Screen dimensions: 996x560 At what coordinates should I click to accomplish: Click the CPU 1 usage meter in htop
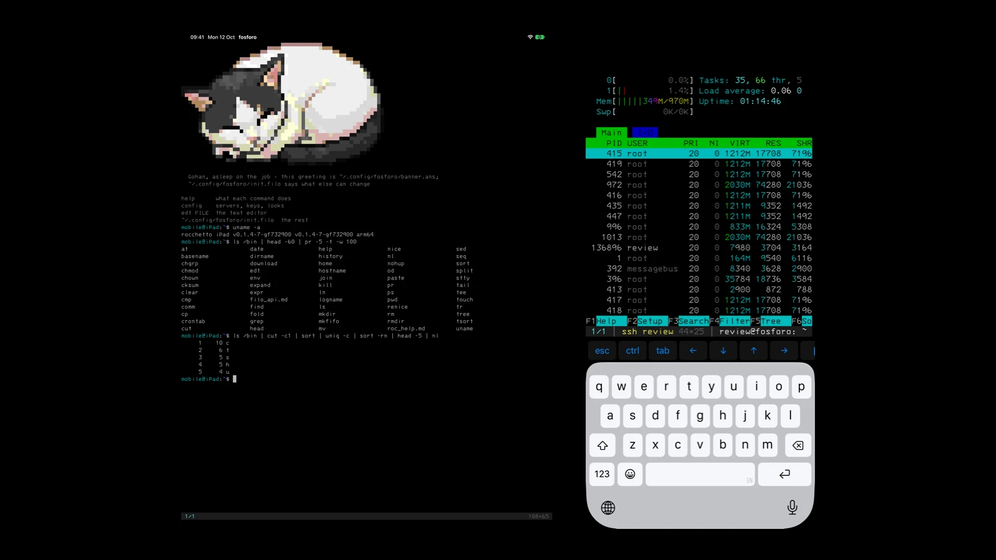[x=650, y=91]
